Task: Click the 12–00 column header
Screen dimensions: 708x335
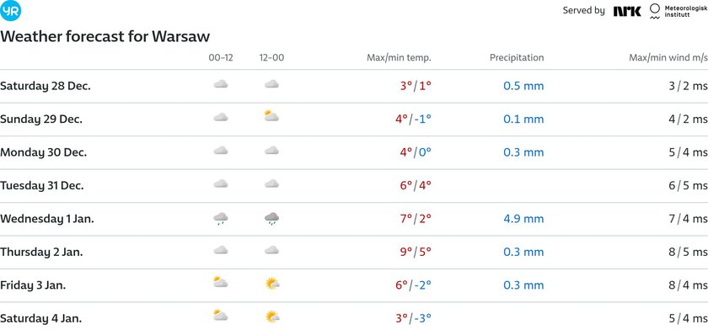Action: [x=271, y=58]
